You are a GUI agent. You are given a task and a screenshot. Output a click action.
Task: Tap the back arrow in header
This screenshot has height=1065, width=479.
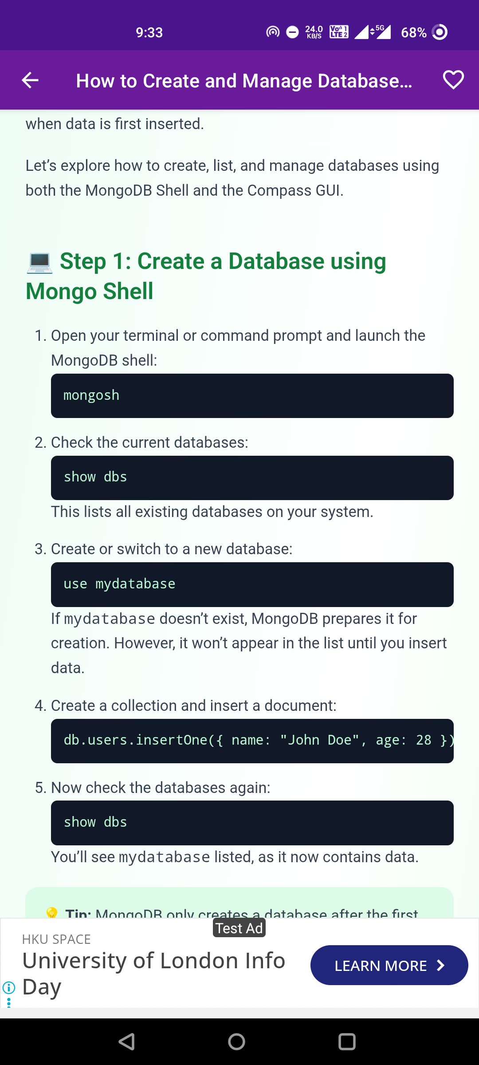click(x=30, y=80)
